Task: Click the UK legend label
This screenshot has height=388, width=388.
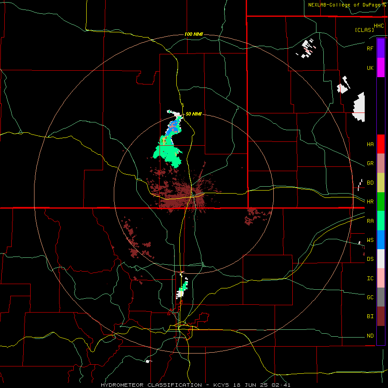Action: tap(370, 68)
